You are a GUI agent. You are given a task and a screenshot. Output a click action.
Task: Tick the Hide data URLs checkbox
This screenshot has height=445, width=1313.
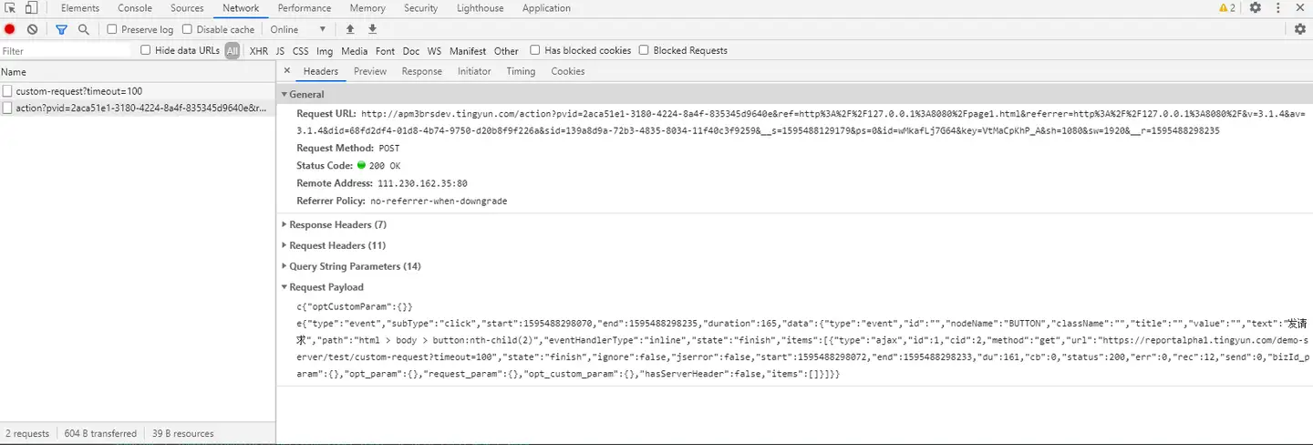(146, 50)
